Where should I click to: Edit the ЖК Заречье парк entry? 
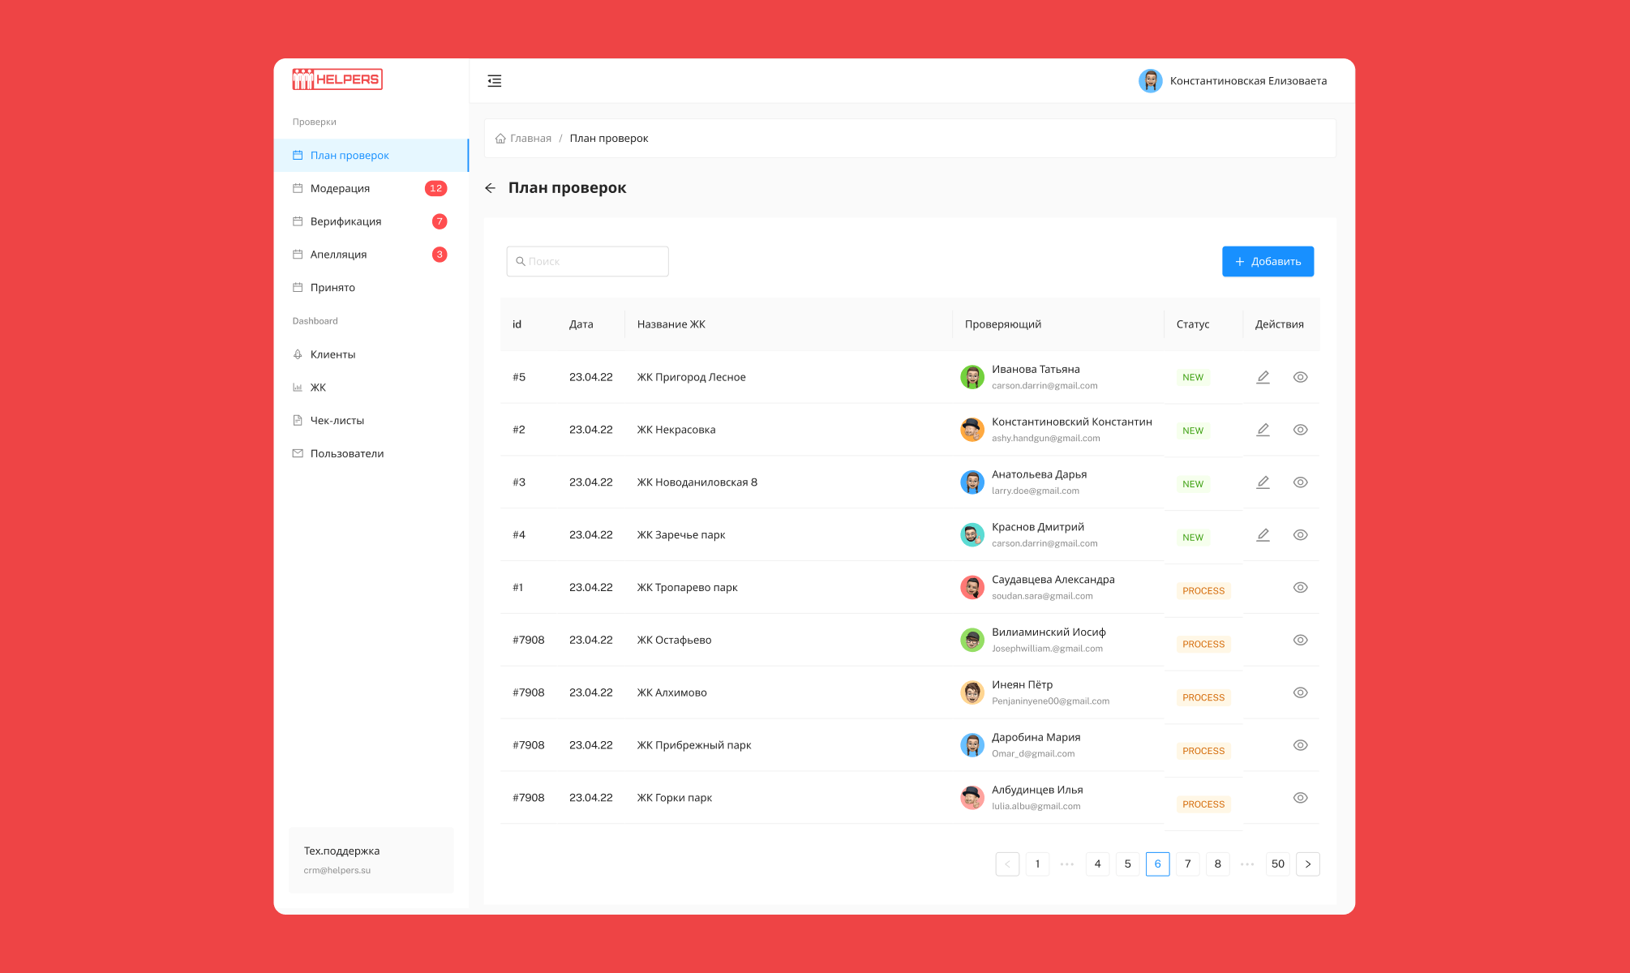pos(1263,535)
